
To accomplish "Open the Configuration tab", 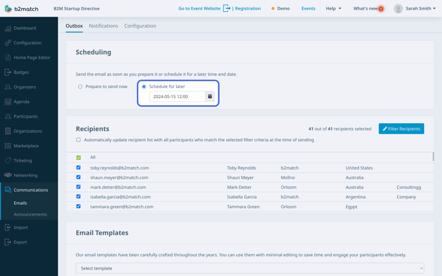I will 140,26.
